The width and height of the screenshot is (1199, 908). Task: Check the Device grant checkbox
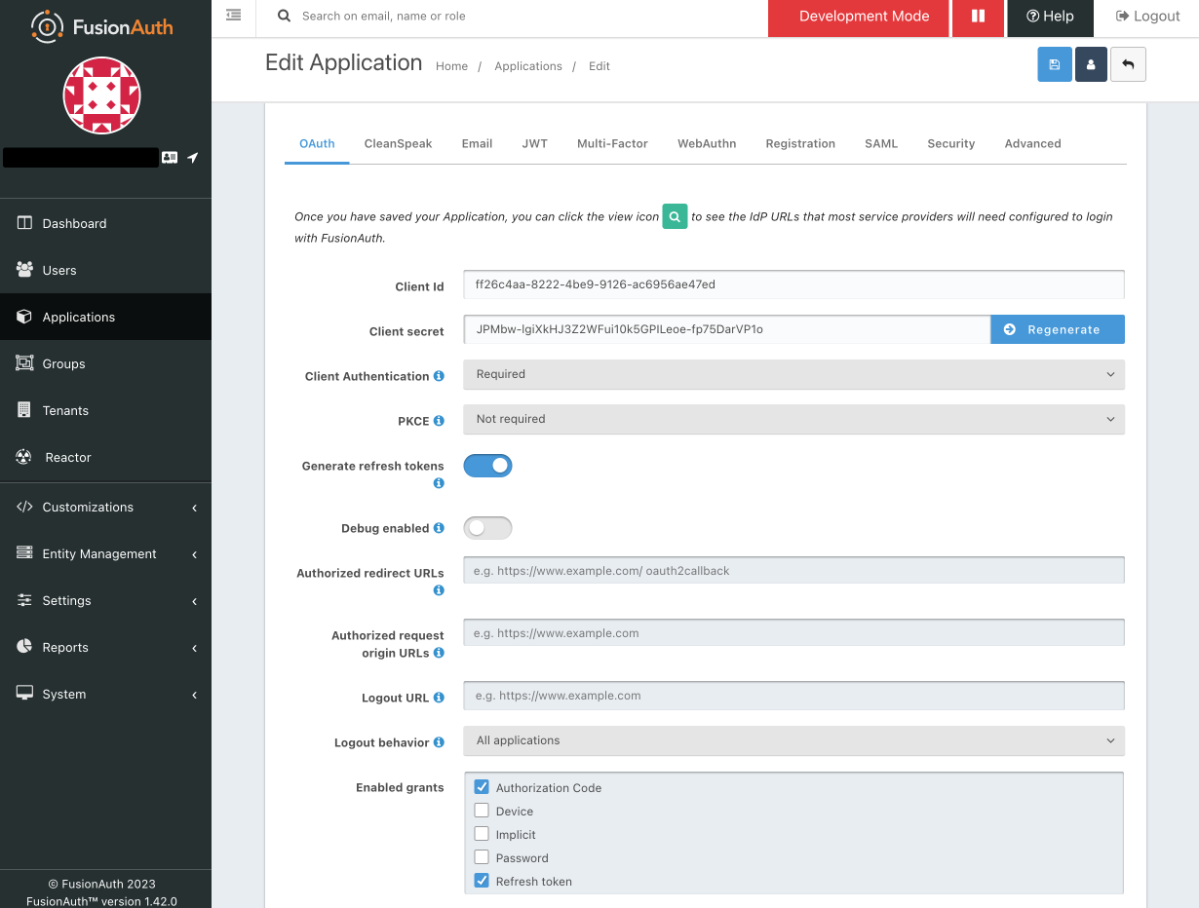tap(482, 810)
